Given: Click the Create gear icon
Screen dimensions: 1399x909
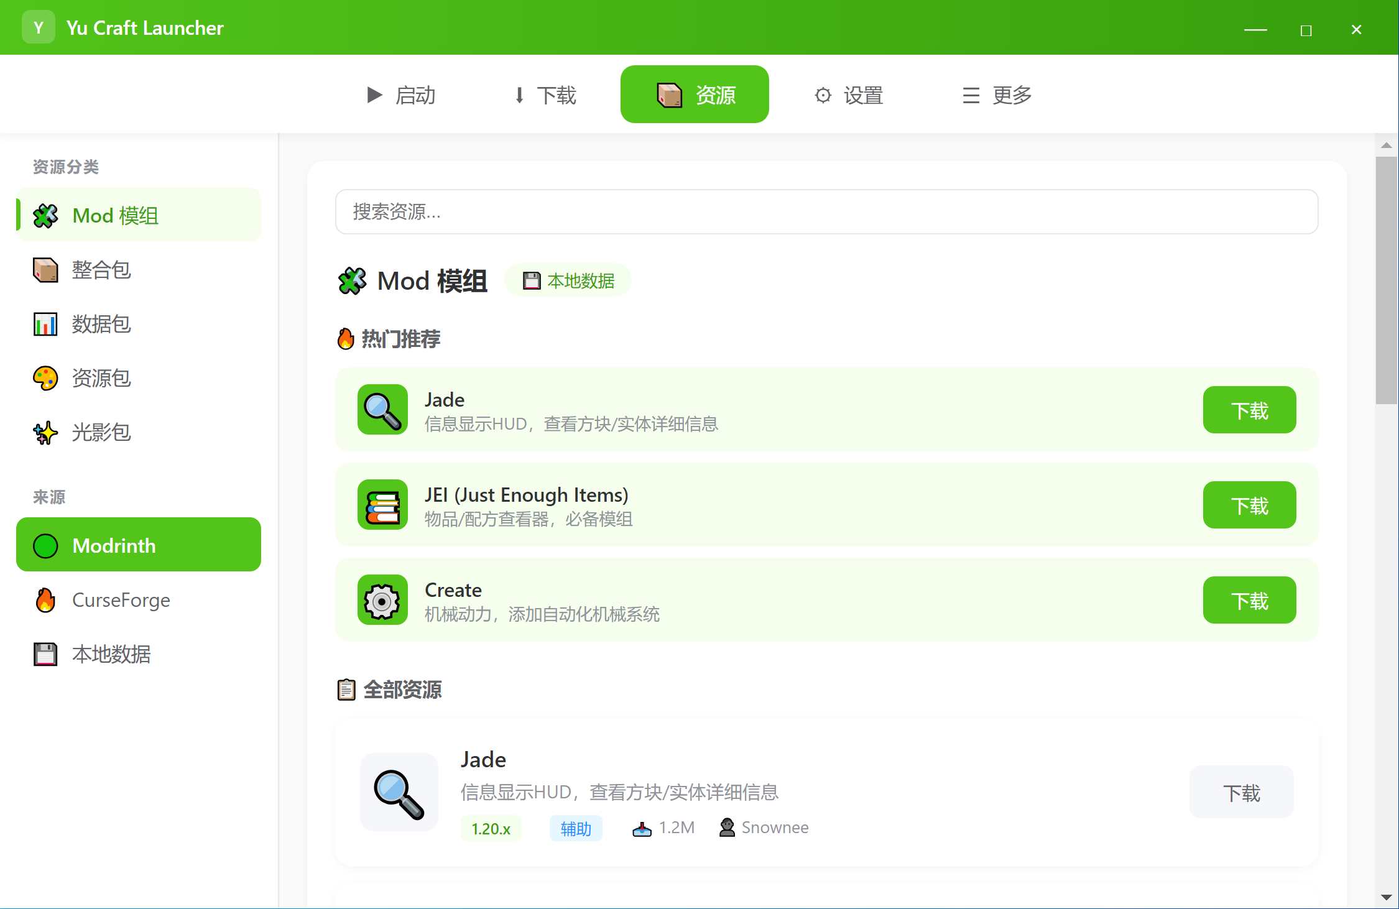Looking at the screenshot, I should (382, 599).
